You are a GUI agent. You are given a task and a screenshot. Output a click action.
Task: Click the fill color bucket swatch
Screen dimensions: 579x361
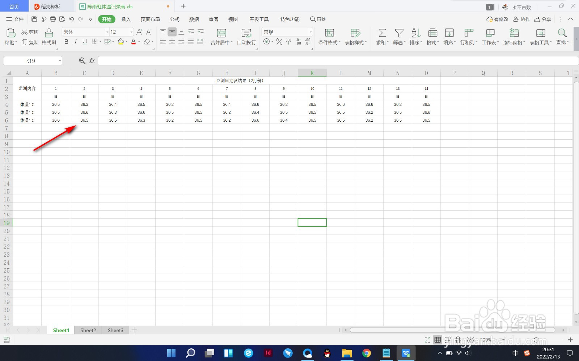point(121,42)
